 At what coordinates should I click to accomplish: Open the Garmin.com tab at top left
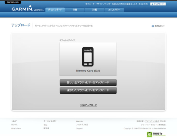(x=13, y=2)
